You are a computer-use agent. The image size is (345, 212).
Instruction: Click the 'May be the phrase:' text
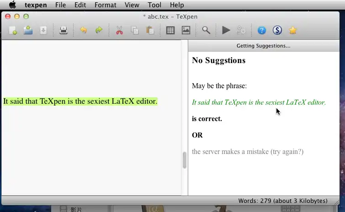219,86
